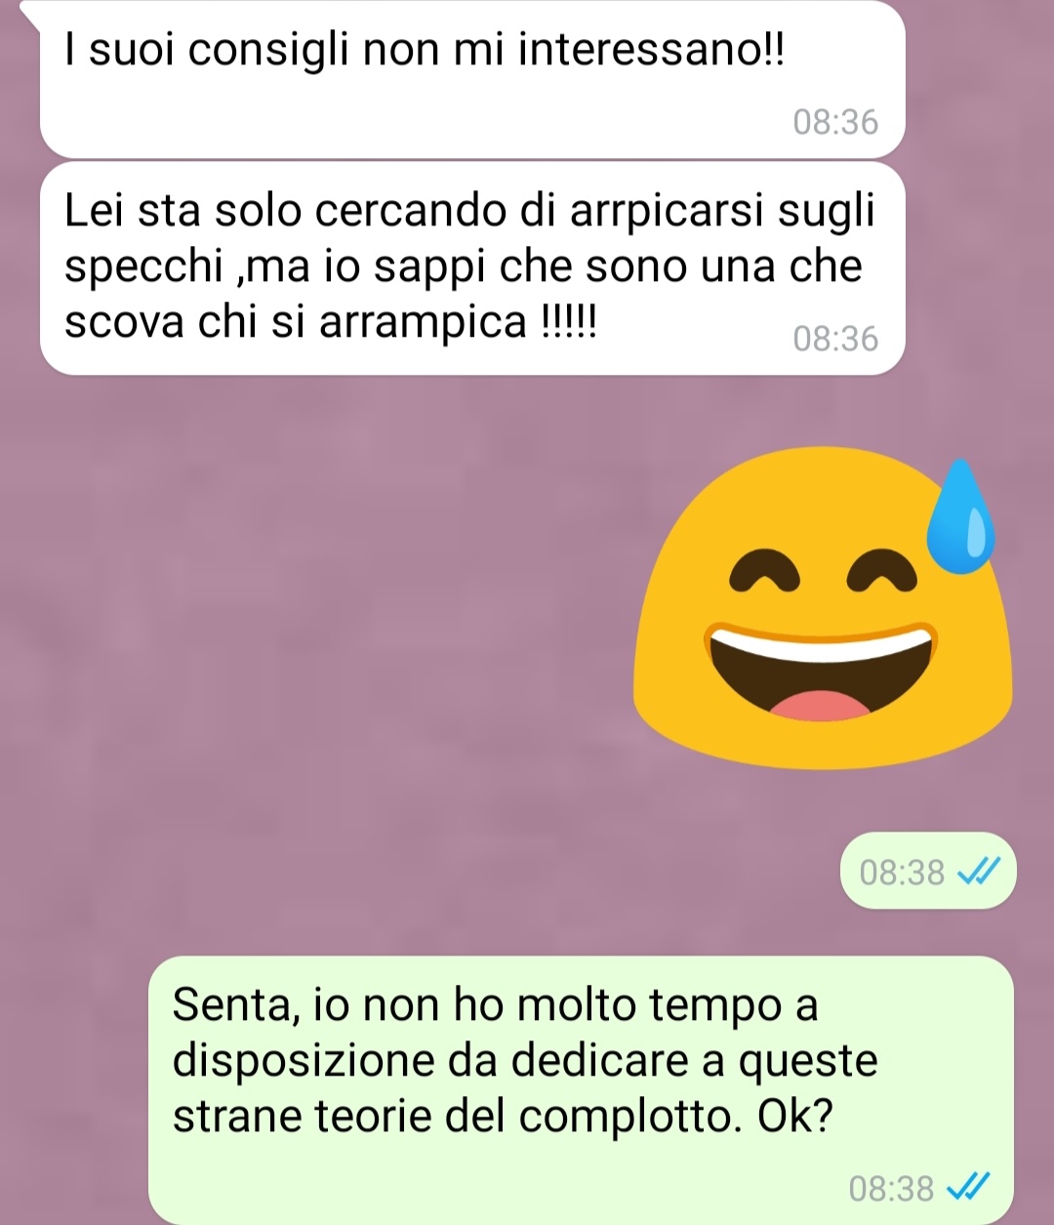The image size is (1054, 1225).
Task: Tap the sweating laughing emoji sticker
Action: click(823, 612)
